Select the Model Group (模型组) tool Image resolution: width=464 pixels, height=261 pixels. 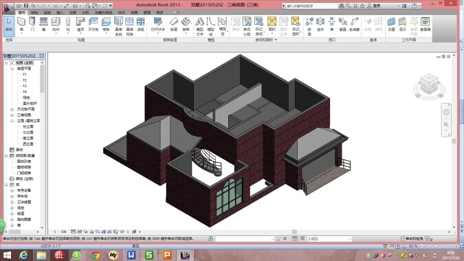223,26
